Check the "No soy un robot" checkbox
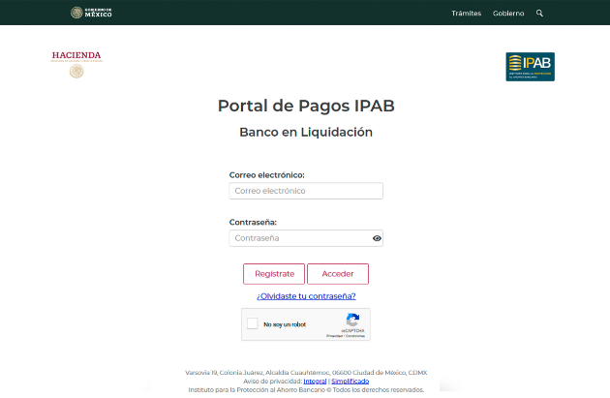 click(x=253, y=324)
